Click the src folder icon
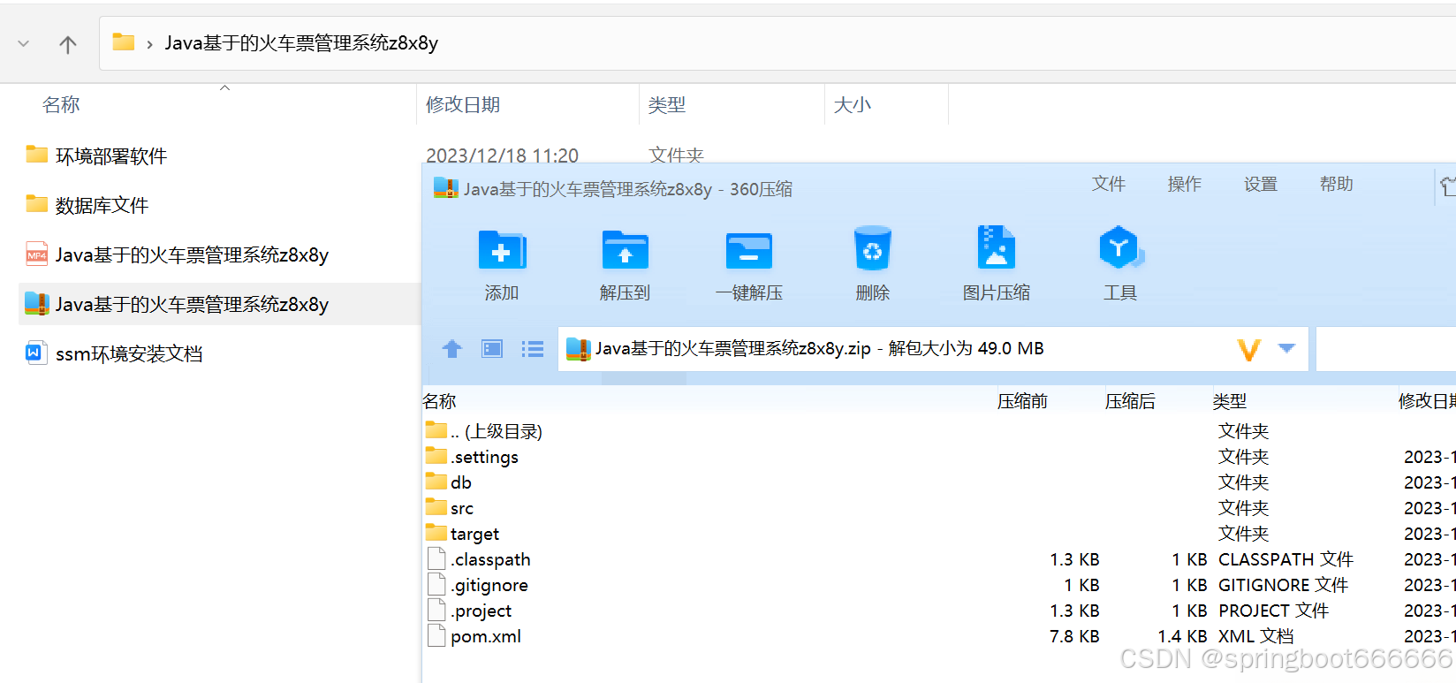 click(436, 506)
